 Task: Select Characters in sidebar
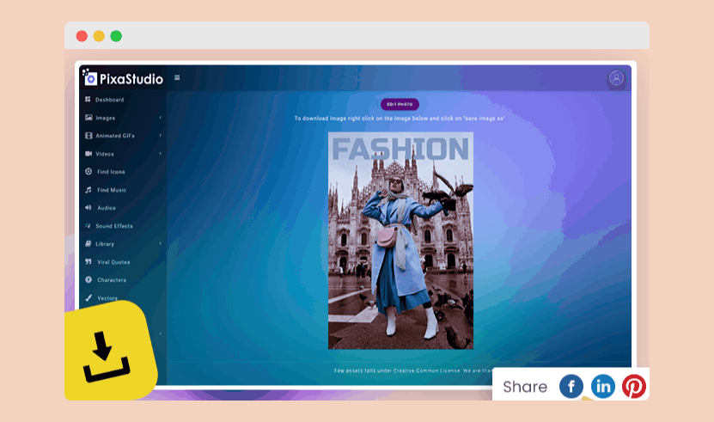[x=111, y=280]
